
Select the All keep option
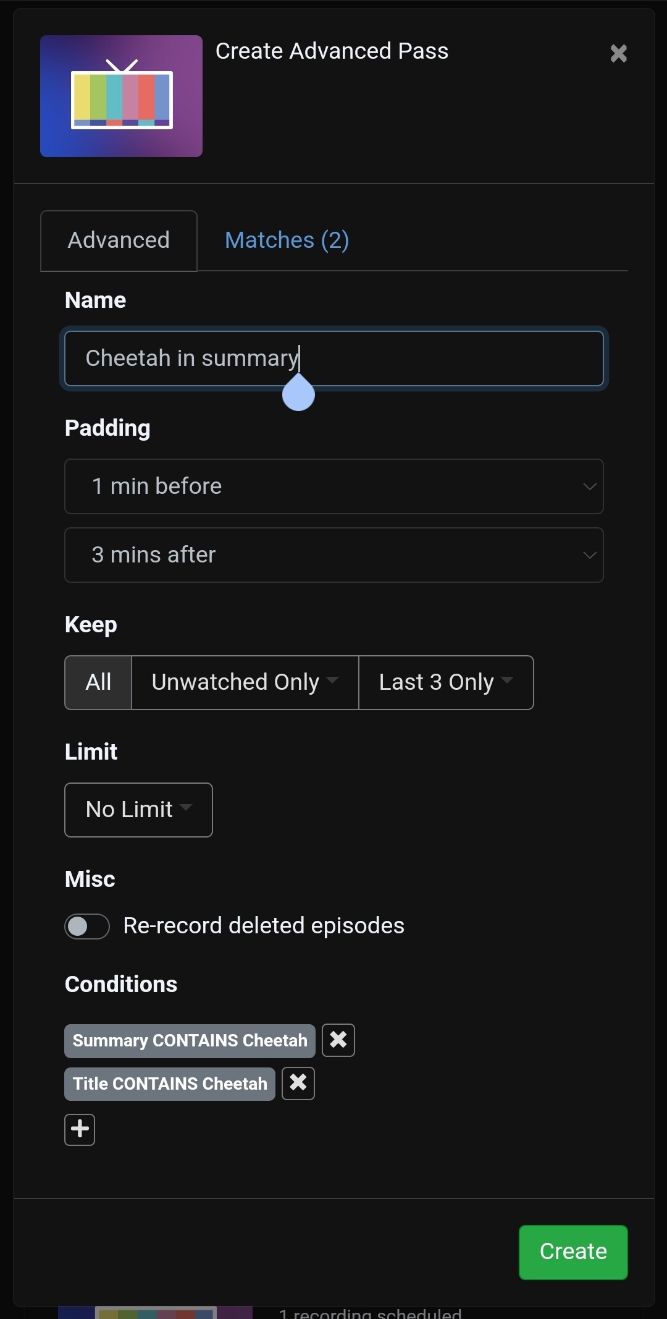[x=98, y=682]
